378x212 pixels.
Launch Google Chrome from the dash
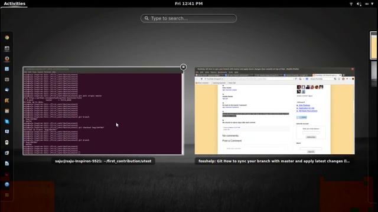click(7, 38)
